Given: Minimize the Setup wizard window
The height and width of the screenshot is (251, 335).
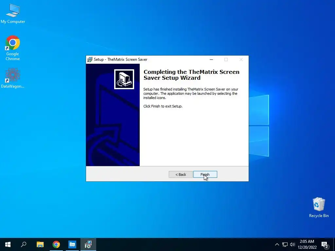Looking at the screenshot, I should pyautogui.click(x=211, y=59).
